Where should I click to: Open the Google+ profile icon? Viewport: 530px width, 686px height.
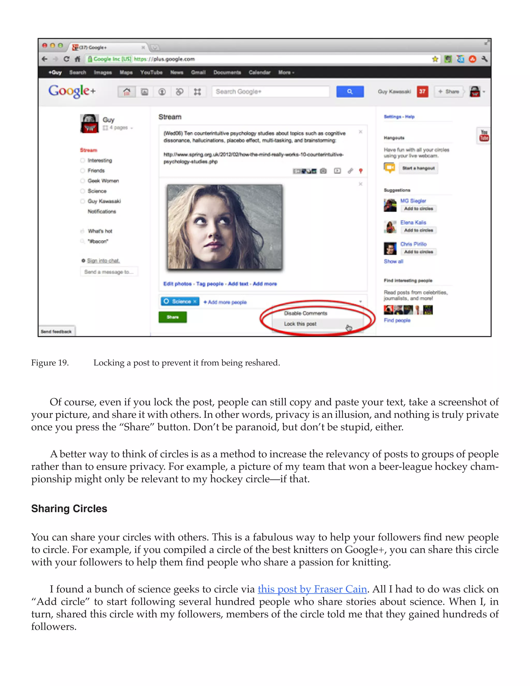tap(162, 92)
